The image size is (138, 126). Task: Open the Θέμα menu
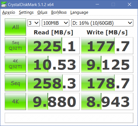click(42, 12)
